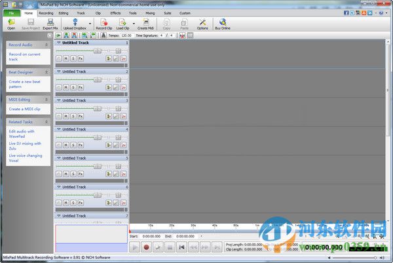Switch to the Tools tab
Viewport: 393px width, 263px height.
click(132, 13)
